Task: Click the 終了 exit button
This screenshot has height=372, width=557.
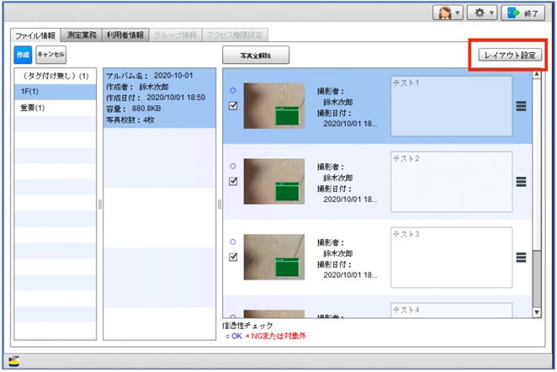Action: click(523, 14)
